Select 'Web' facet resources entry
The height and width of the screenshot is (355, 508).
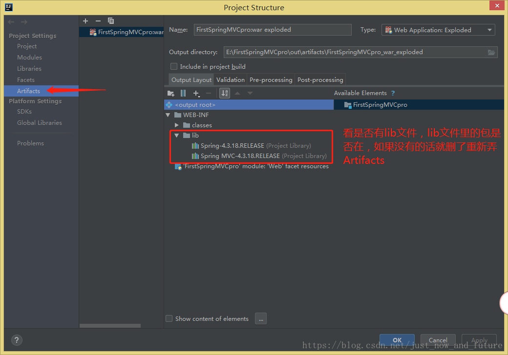(x=249, y=166)
